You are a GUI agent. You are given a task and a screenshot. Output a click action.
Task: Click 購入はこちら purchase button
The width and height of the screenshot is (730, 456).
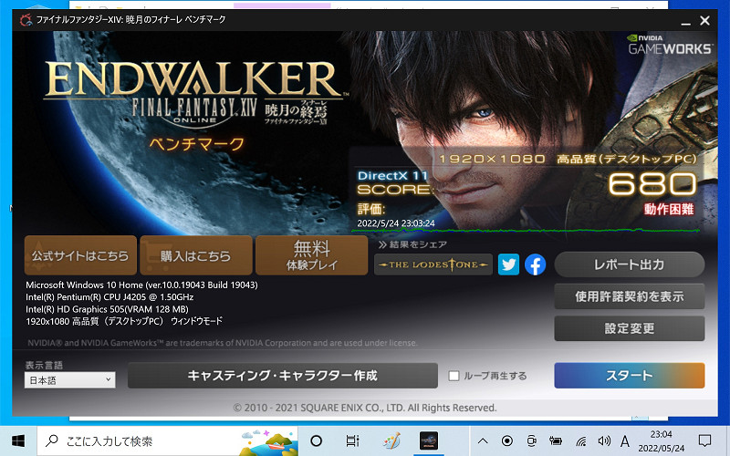196,255
